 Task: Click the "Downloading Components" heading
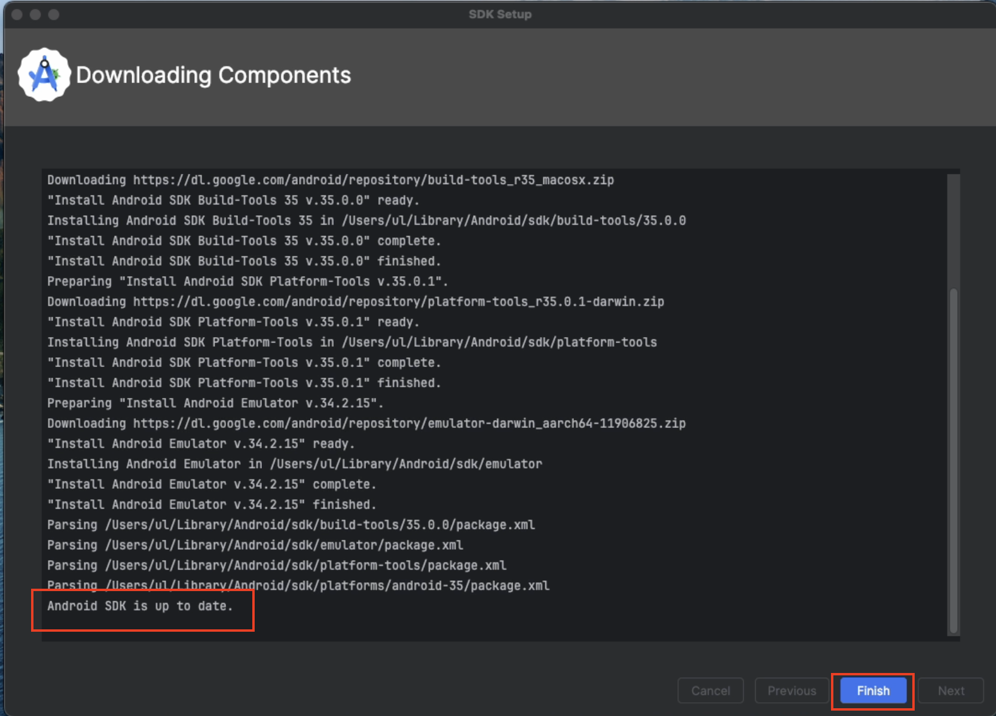pos(213,75)
